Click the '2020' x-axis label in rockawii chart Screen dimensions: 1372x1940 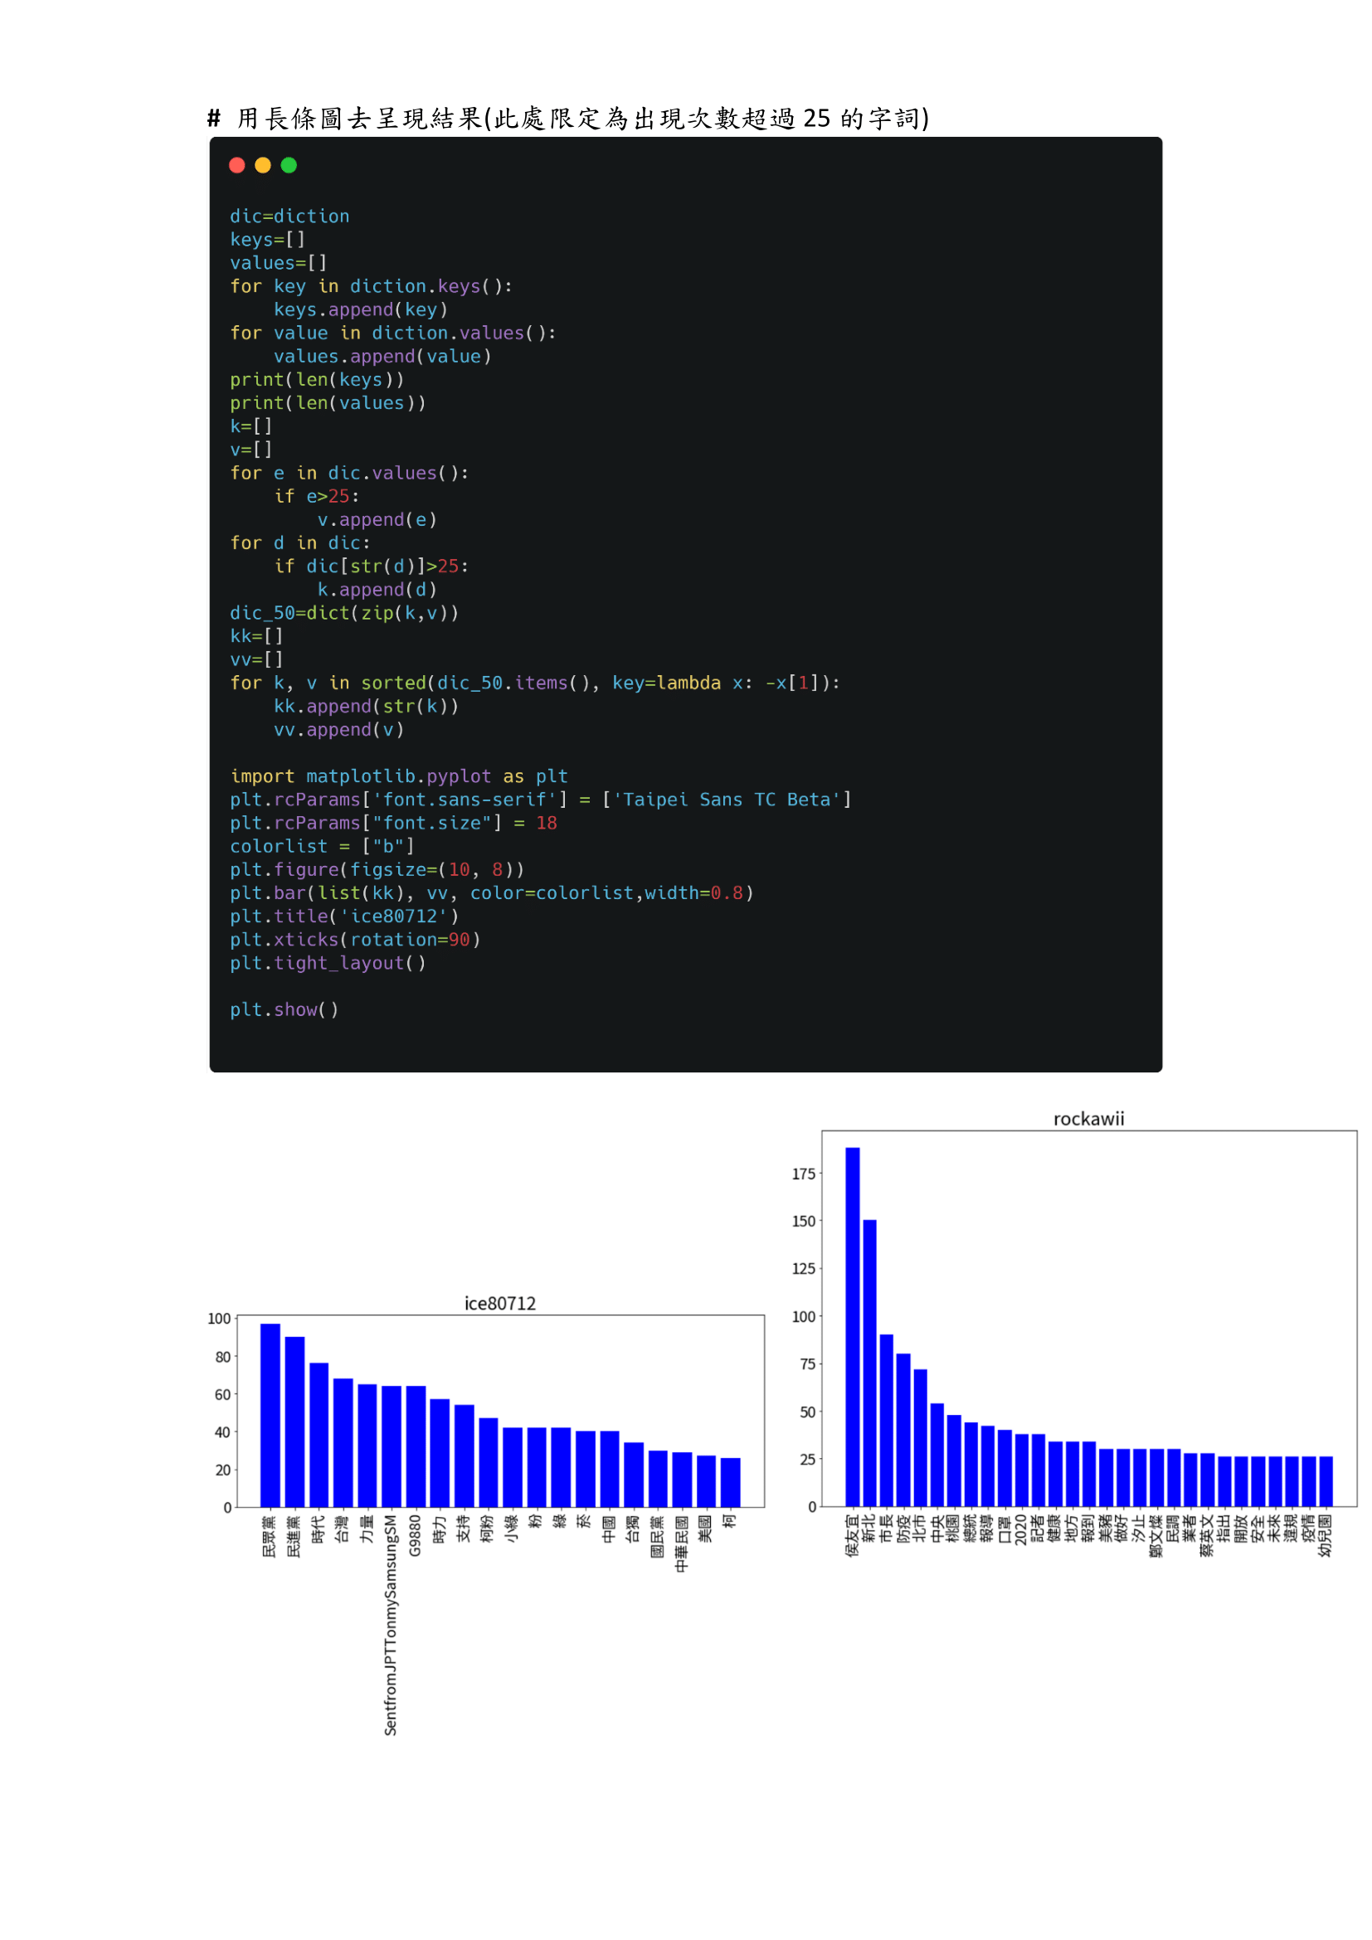(x=1021, y=1530)
